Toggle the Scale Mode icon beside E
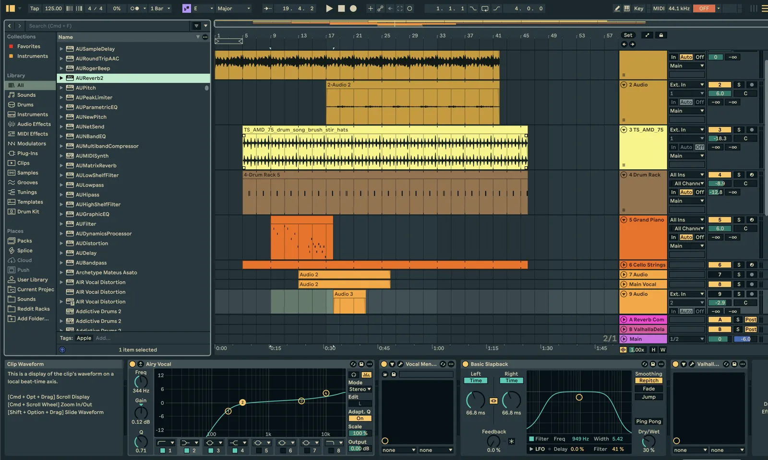768x460 pixels. coord(187,8)
